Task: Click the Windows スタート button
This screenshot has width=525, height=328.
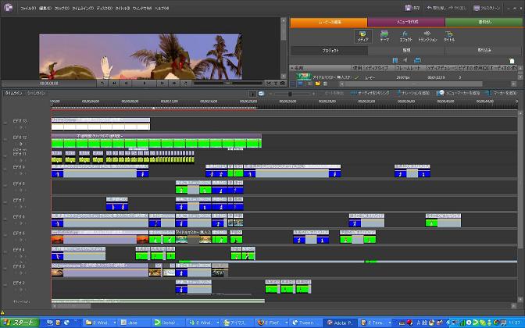Action: click(18, 322)
